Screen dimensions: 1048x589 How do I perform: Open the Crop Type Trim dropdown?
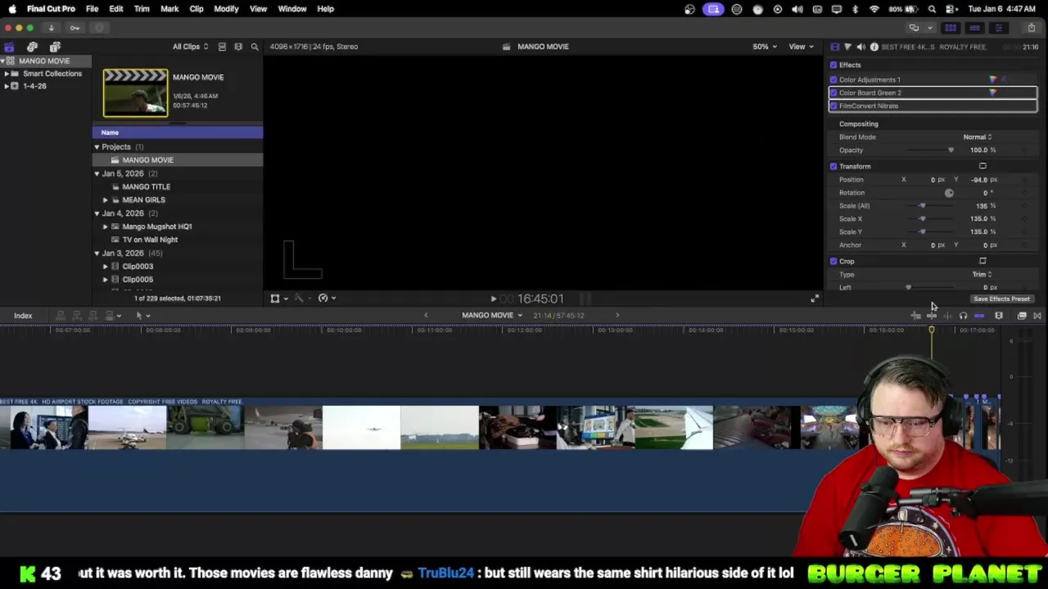[982, 274]
